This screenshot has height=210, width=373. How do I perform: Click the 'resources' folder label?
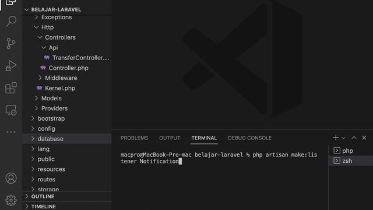pyautogui.click(x=51, y=169)
